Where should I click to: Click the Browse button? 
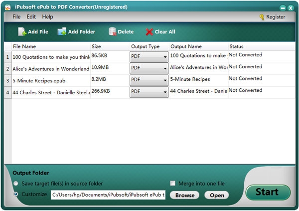click(184, 195)
